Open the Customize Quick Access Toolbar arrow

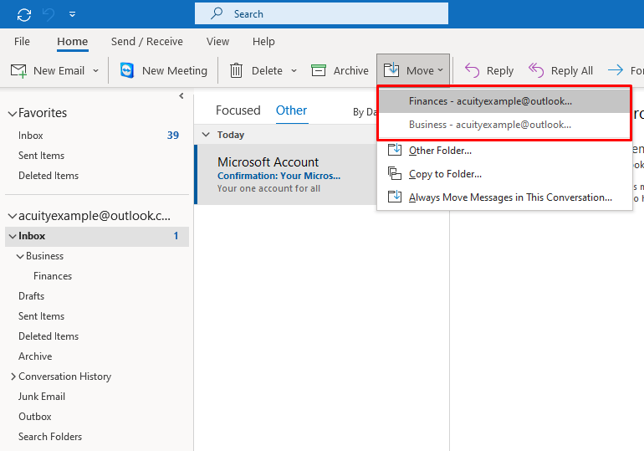click(72, 14)
